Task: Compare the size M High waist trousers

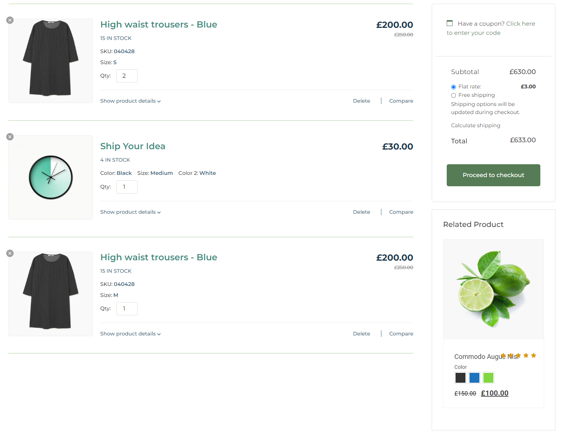Action: pyautogui.click(x=401, y=334)
